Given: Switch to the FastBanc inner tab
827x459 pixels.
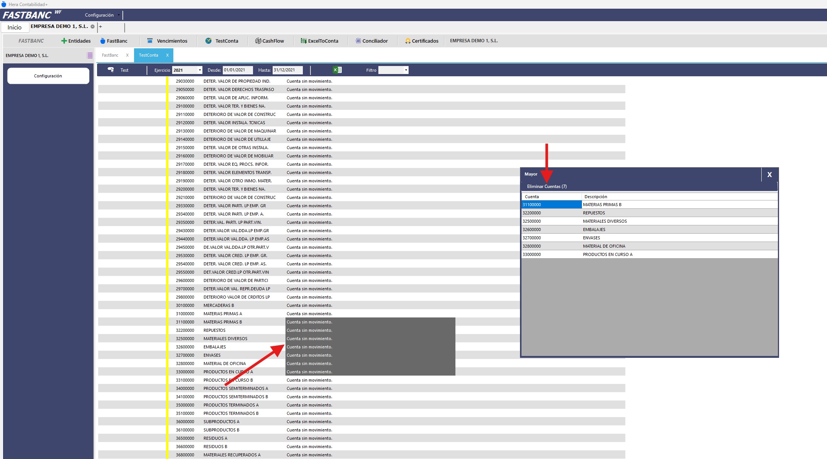Looking at the screenshot, I should (x=110, y=55).
